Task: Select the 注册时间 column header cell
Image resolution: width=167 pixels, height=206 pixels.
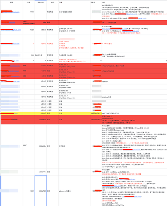Action: pos(41,2)
